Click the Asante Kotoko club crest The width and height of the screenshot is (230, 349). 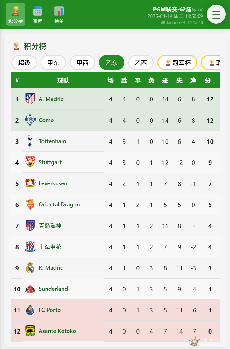(x=30, y=331)
